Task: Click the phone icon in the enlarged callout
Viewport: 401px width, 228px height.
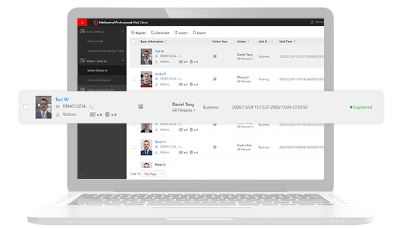Action: click(x=92, y=107)
